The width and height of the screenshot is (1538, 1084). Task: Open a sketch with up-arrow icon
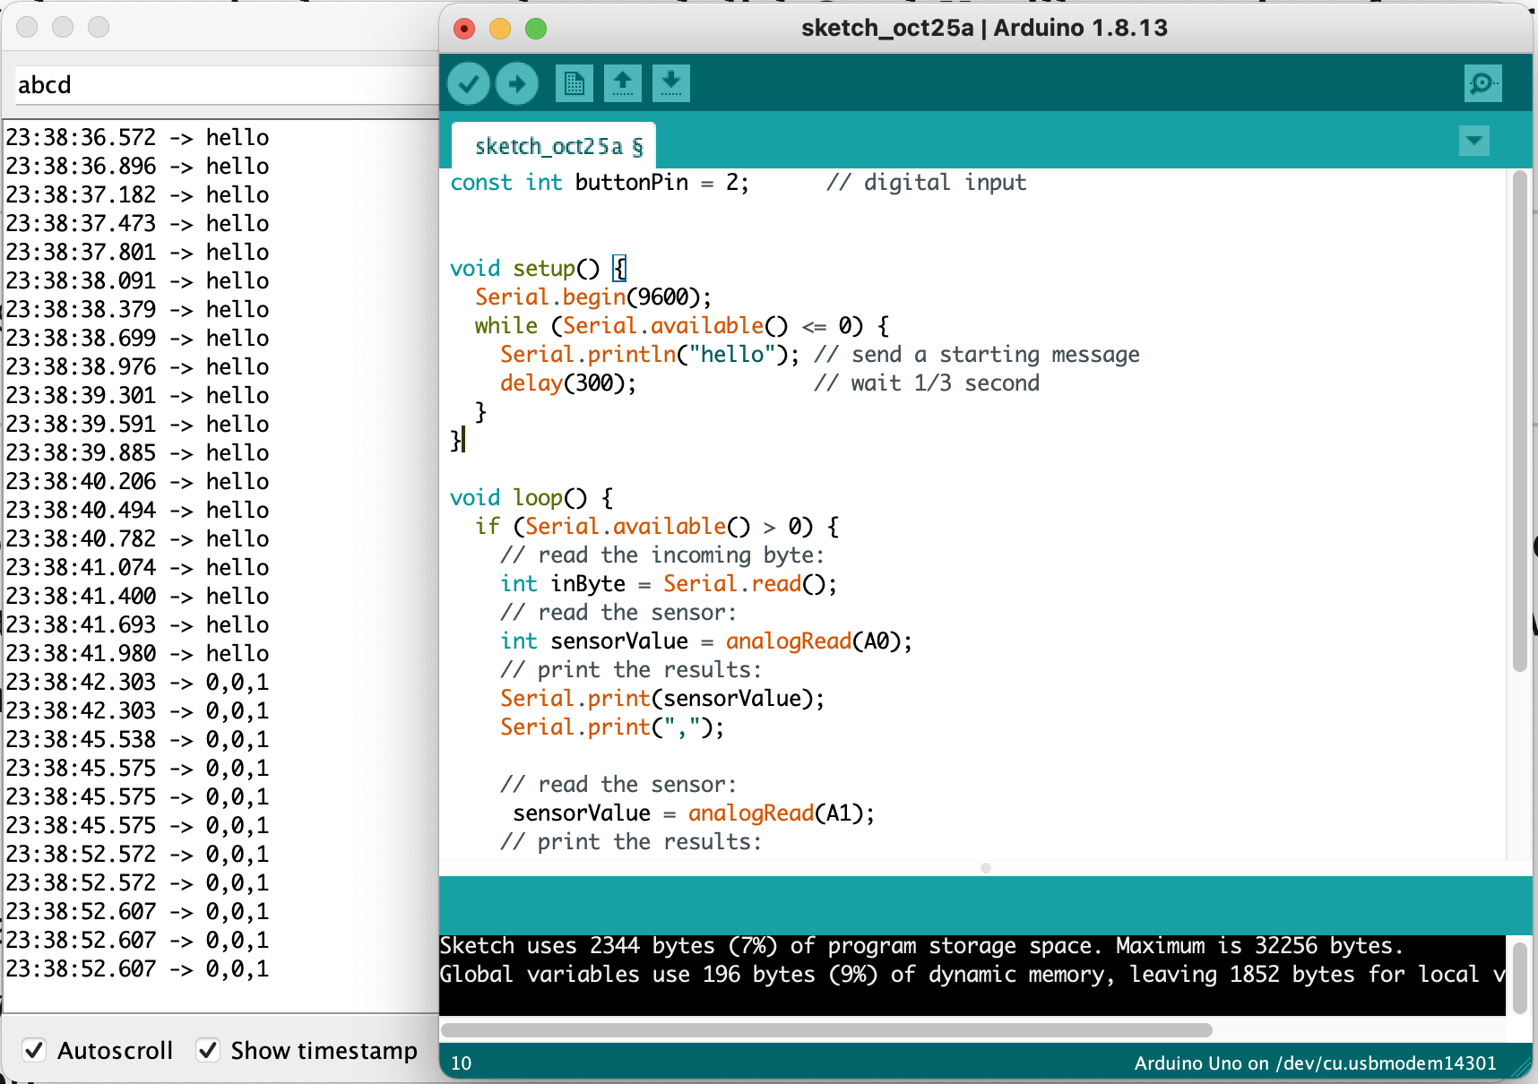click(623, 84)
